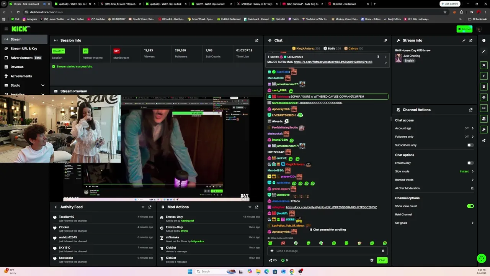Click the Chrome icon in taskbar

[x=292, y=271]
